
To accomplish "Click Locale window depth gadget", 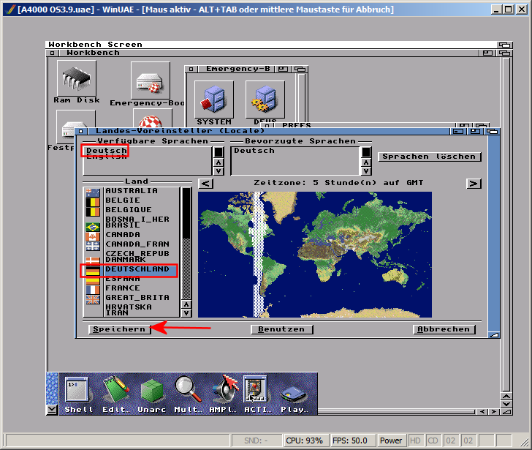I will click(x=492, y=131).
